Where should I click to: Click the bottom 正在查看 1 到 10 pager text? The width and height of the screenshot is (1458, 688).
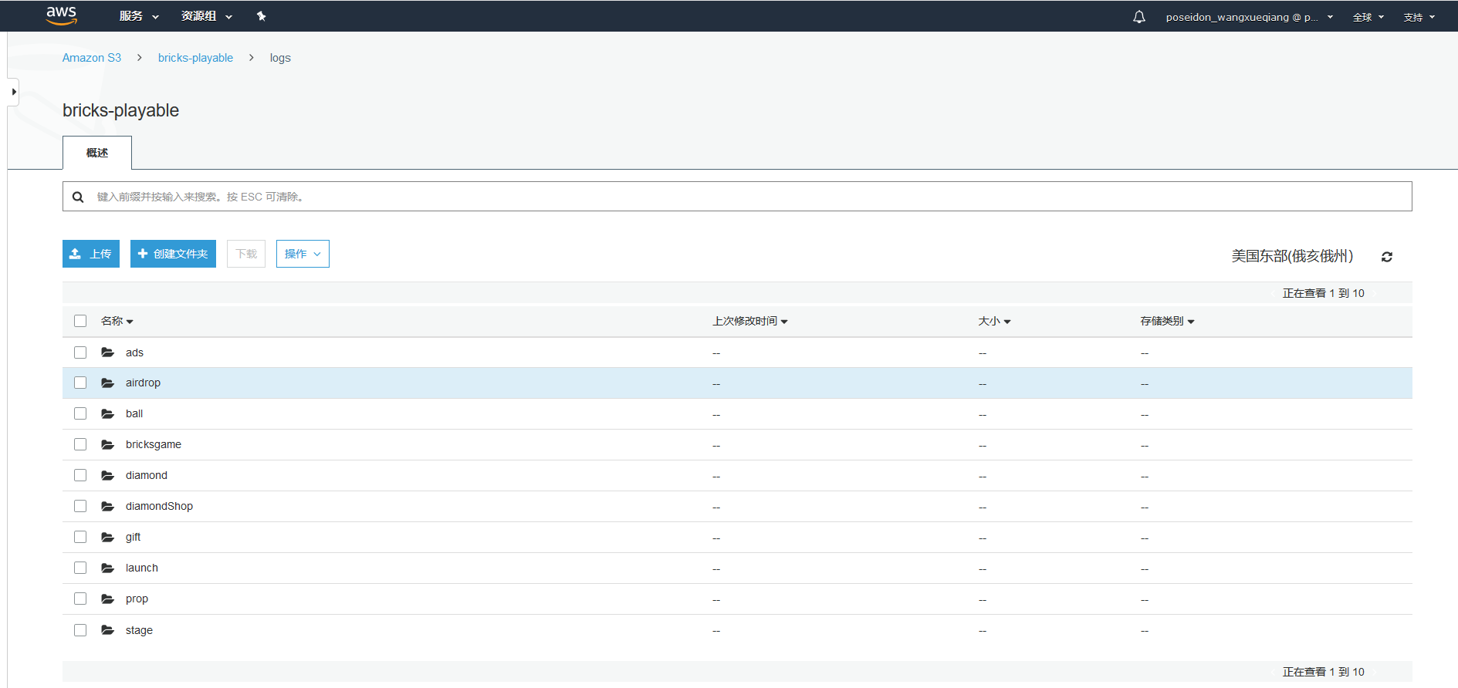tap(1323, 672)
